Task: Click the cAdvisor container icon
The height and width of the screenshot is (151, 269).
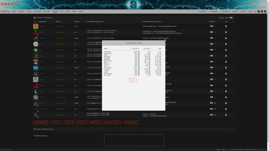Action: pos(36,79)
